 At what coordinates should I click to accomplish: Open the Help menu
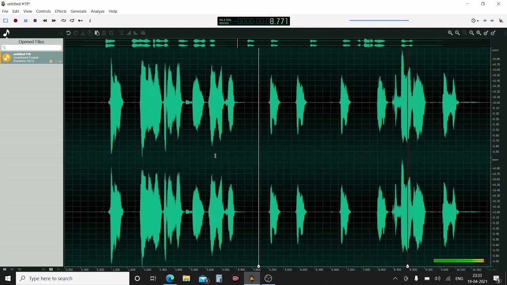(x=113, y=11)
